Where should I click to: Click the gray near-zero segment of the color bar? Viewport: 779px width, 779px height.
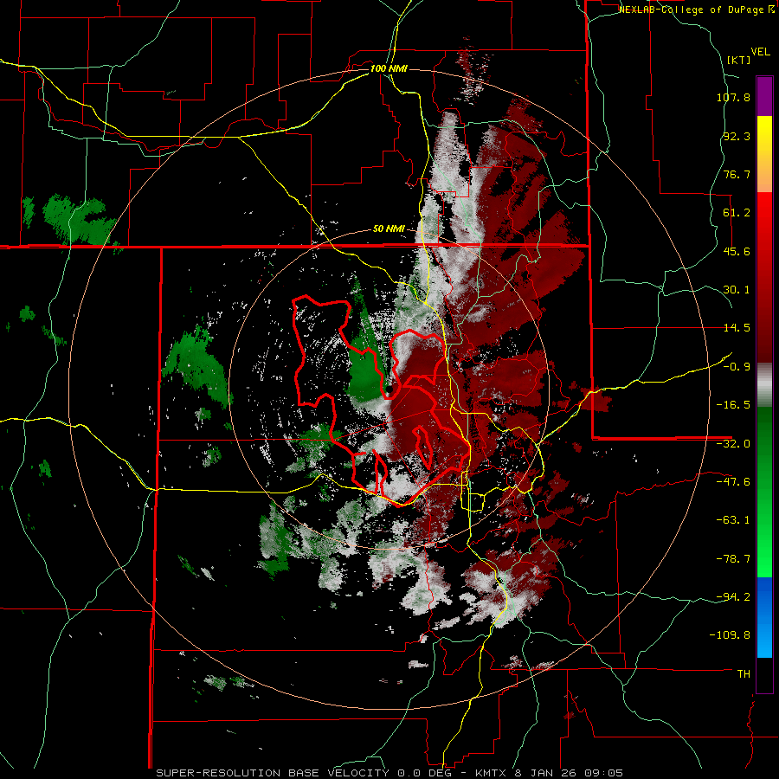764,385
